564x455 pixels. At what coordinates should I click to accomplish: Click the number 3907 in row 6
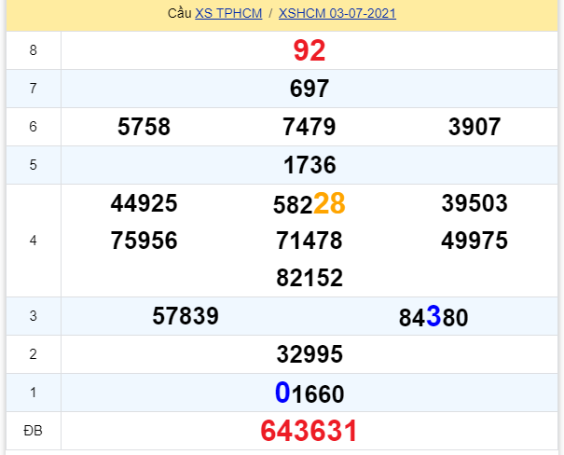pyautogui.click(x=475, y=128)
